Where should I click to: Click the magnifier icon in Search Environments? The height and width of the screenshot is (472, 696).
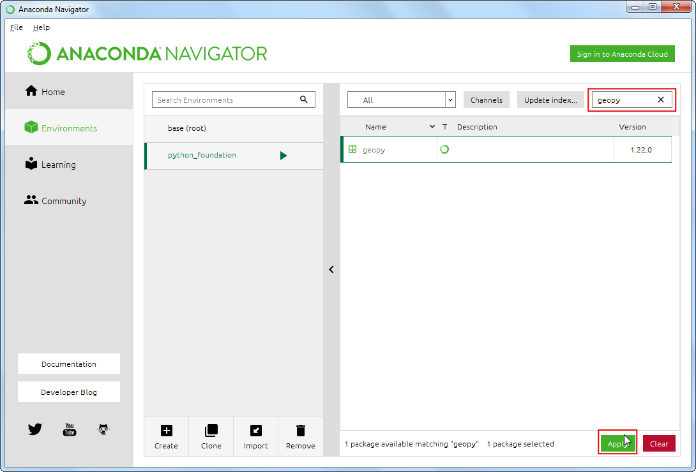click(303, 100)
